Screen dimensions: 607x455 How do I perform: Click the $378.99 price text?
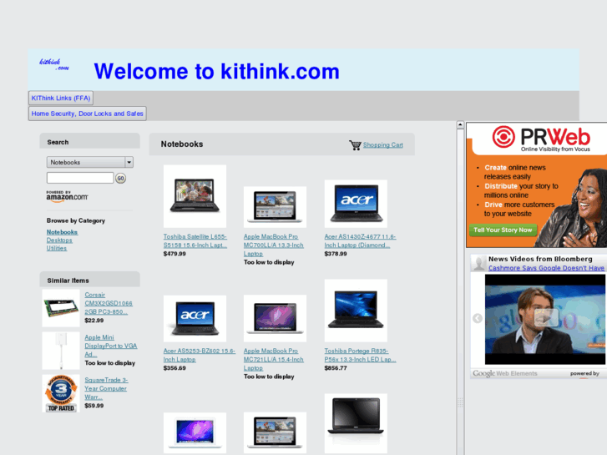[x=336, y=254]
